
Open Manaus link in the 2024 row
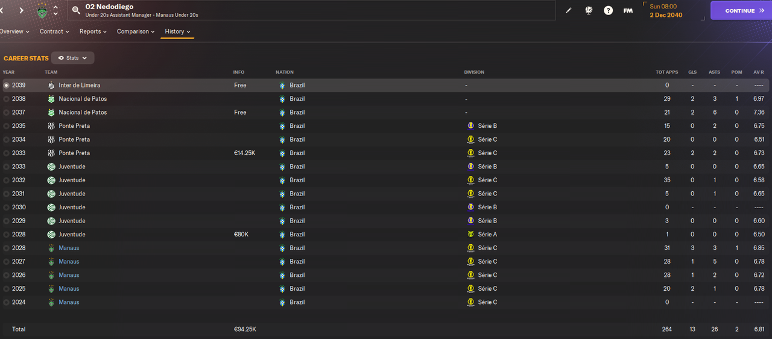click(69, 302)
